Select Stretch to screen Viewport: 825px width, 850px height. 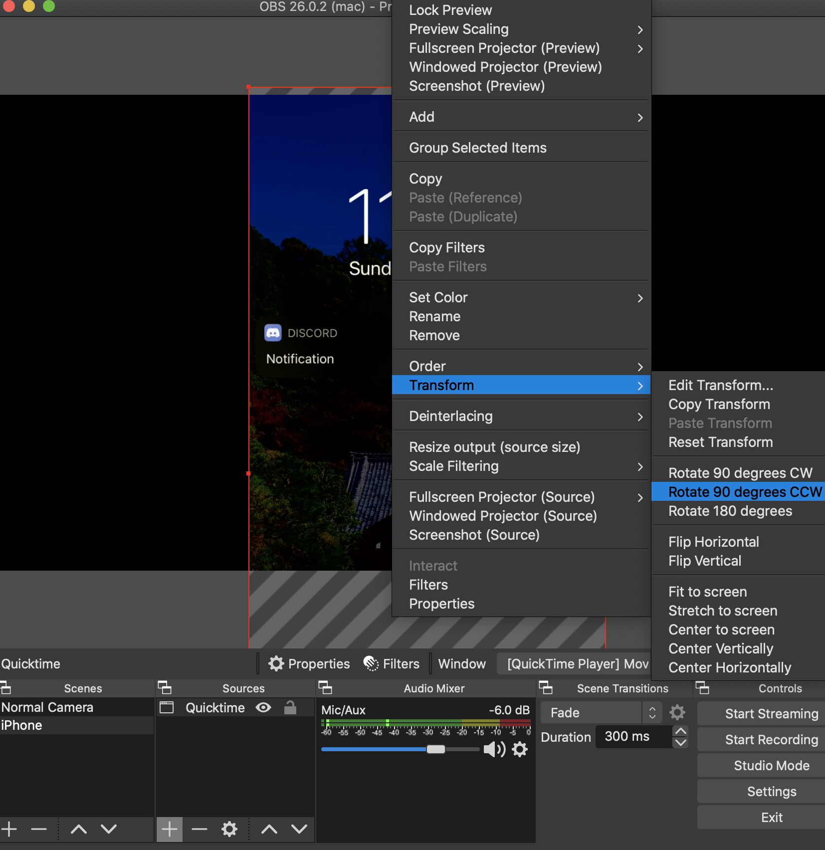click(x=739, y=611)
